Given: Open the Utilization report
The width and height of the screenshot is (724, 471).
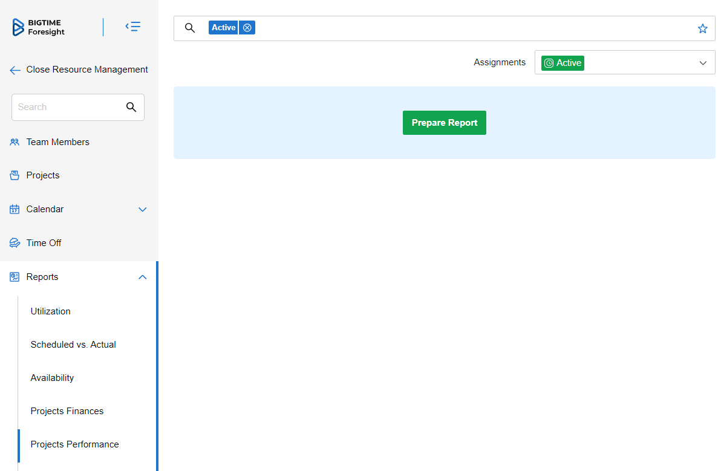Looking at the screenshot, I should 51,311.
